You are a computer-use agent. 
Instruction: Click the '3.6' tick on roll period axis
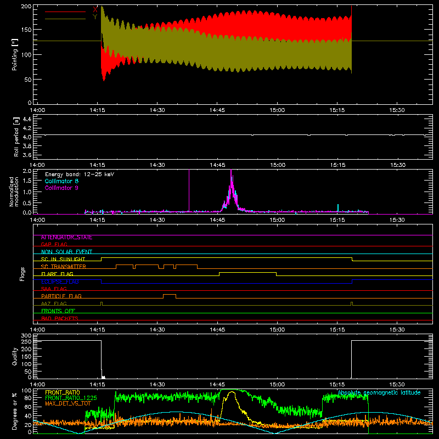point(27,155)
